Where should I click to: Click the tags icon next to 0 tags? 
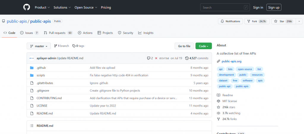pos(74,46)
